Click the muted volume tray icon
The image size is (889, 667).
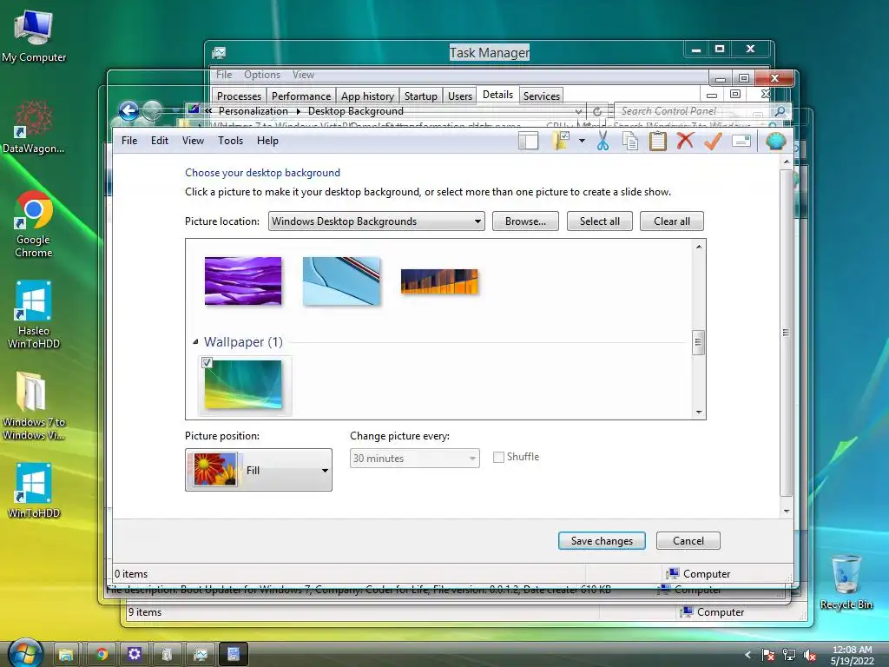810,655
